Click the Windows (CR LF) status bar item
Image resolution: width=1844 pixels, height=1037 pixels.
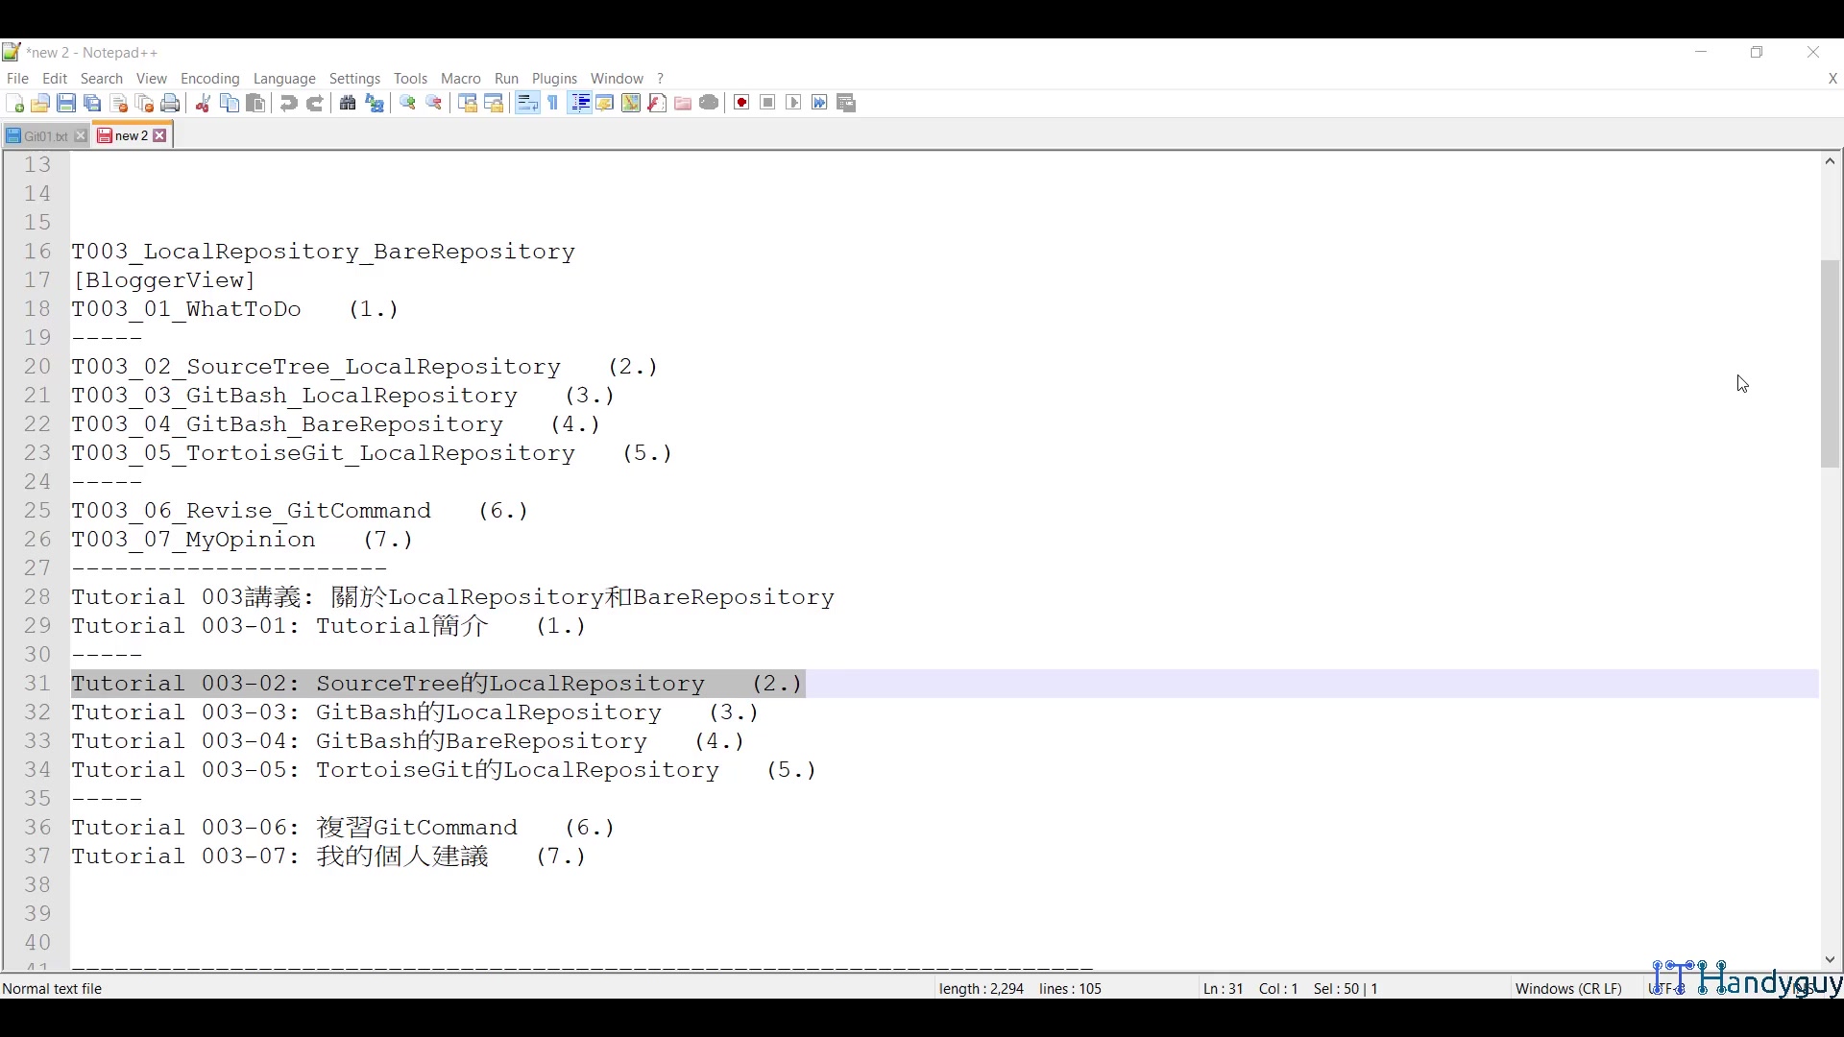[x=1568, y=988]
